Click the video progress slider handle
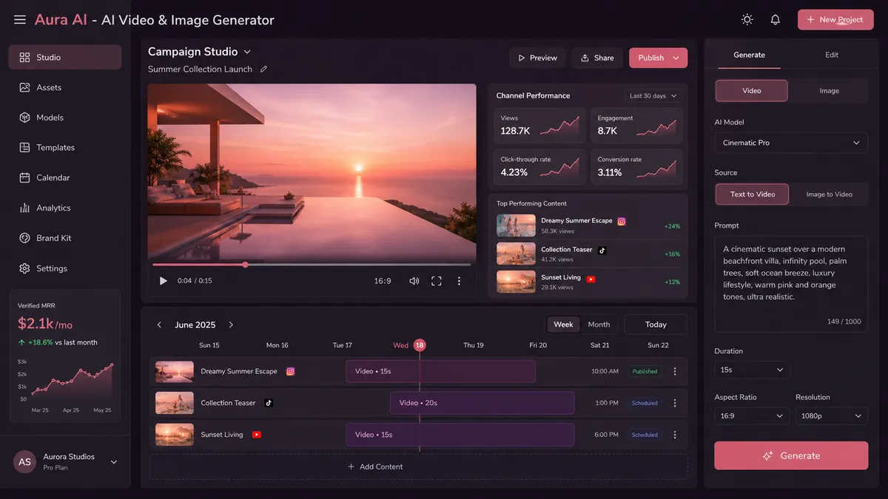Screen dimensions: 888x499 [245, 264]
